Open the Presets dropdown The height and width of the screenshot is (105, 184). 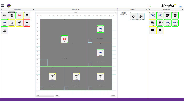tap(113, 96)
